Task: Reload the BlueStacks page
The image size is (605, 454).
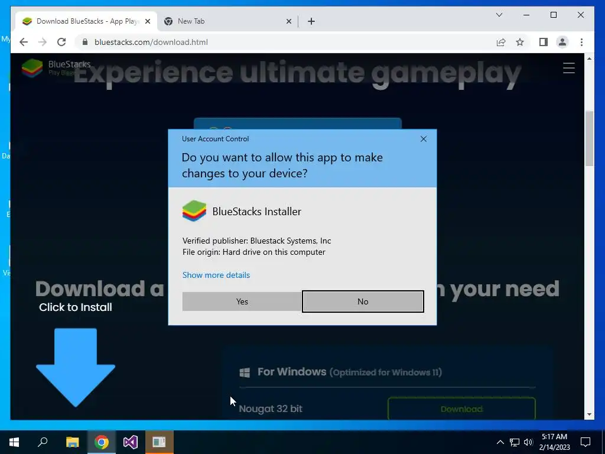Action: (x=61, y=42)
